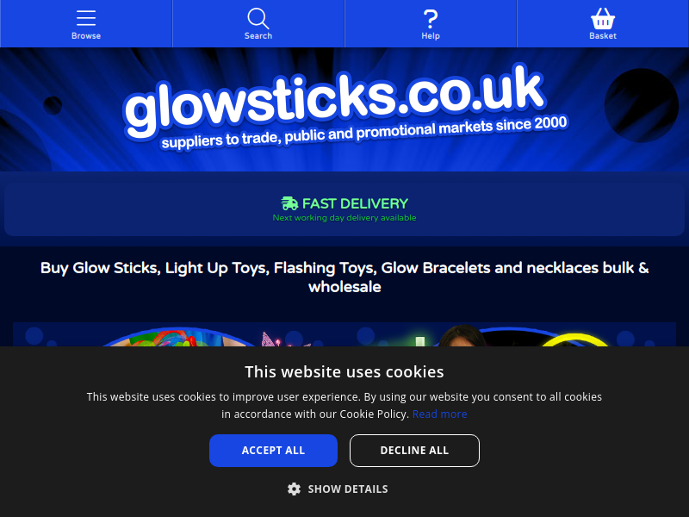The image size is (689, 517).
Task: Open Help via the question mark icon
Action: 431,19
